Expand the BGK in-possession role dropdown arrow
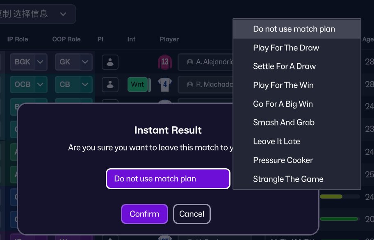This screenshot has height=240, width=374. (41, 62)
